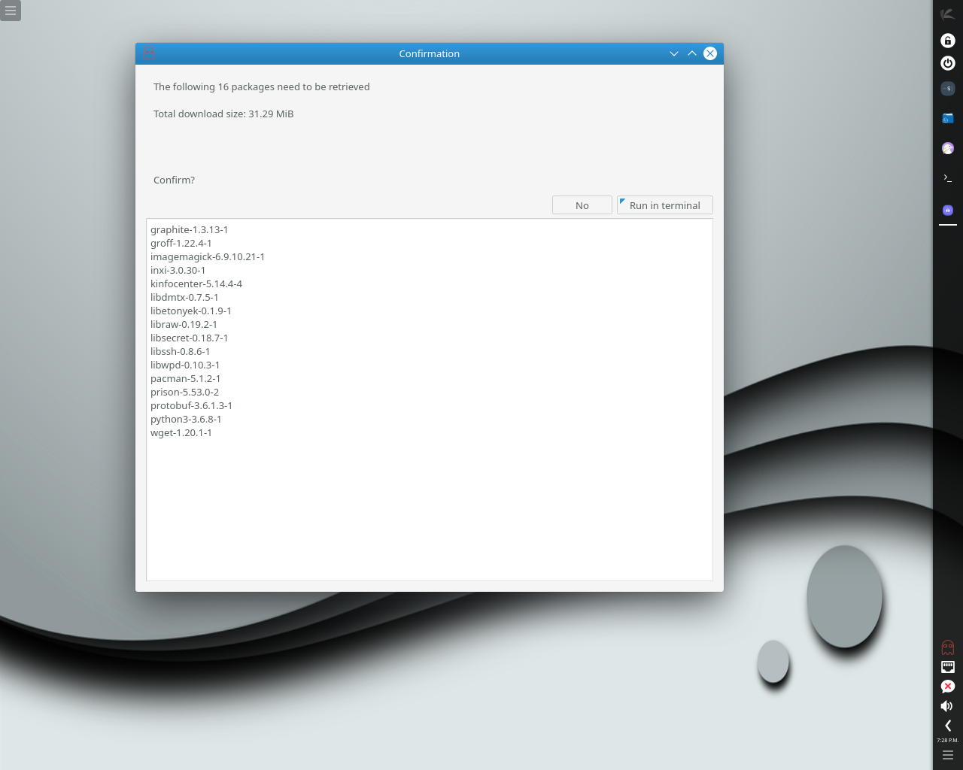Select libdmtx-0.7.5-1 entry
This screenshot has width=963, height=770.
184,298
